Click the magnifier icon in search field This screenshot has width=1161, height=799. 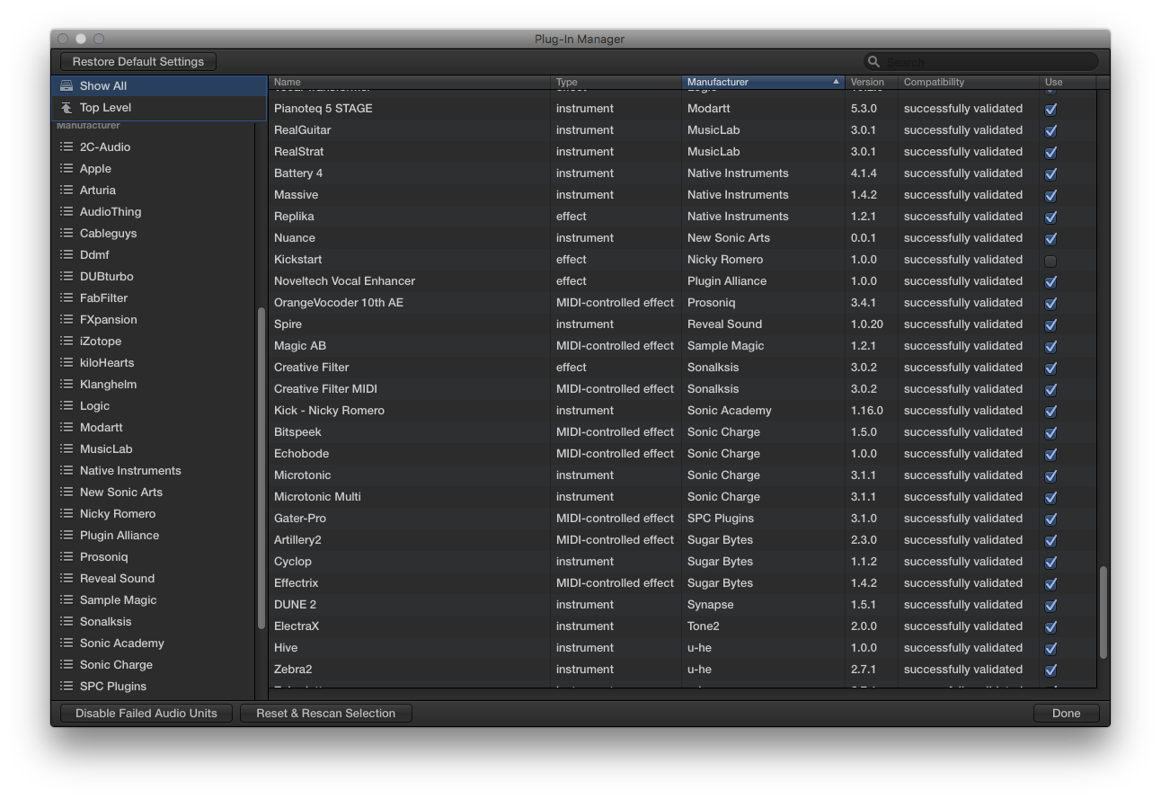[x=873, y=61]
